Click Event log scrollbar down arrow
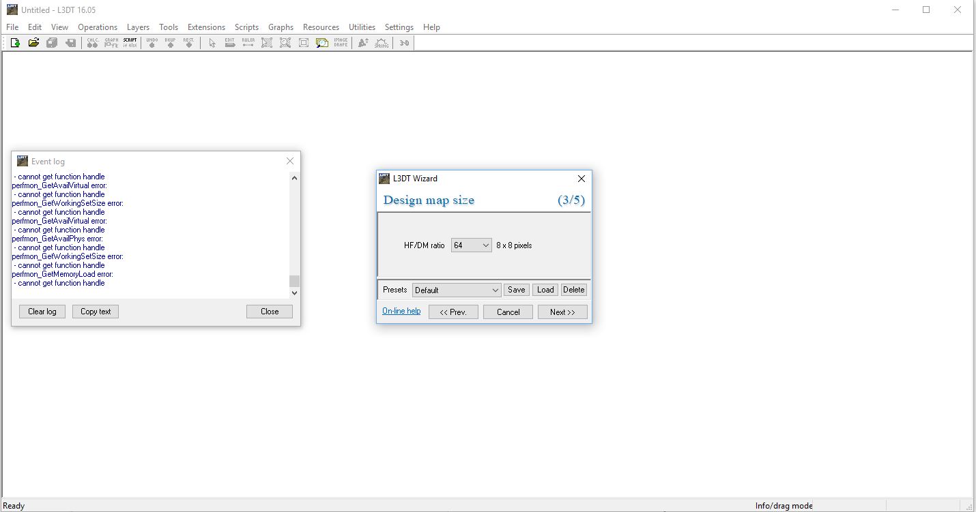The image size is (976, 512). coord(294,292)
